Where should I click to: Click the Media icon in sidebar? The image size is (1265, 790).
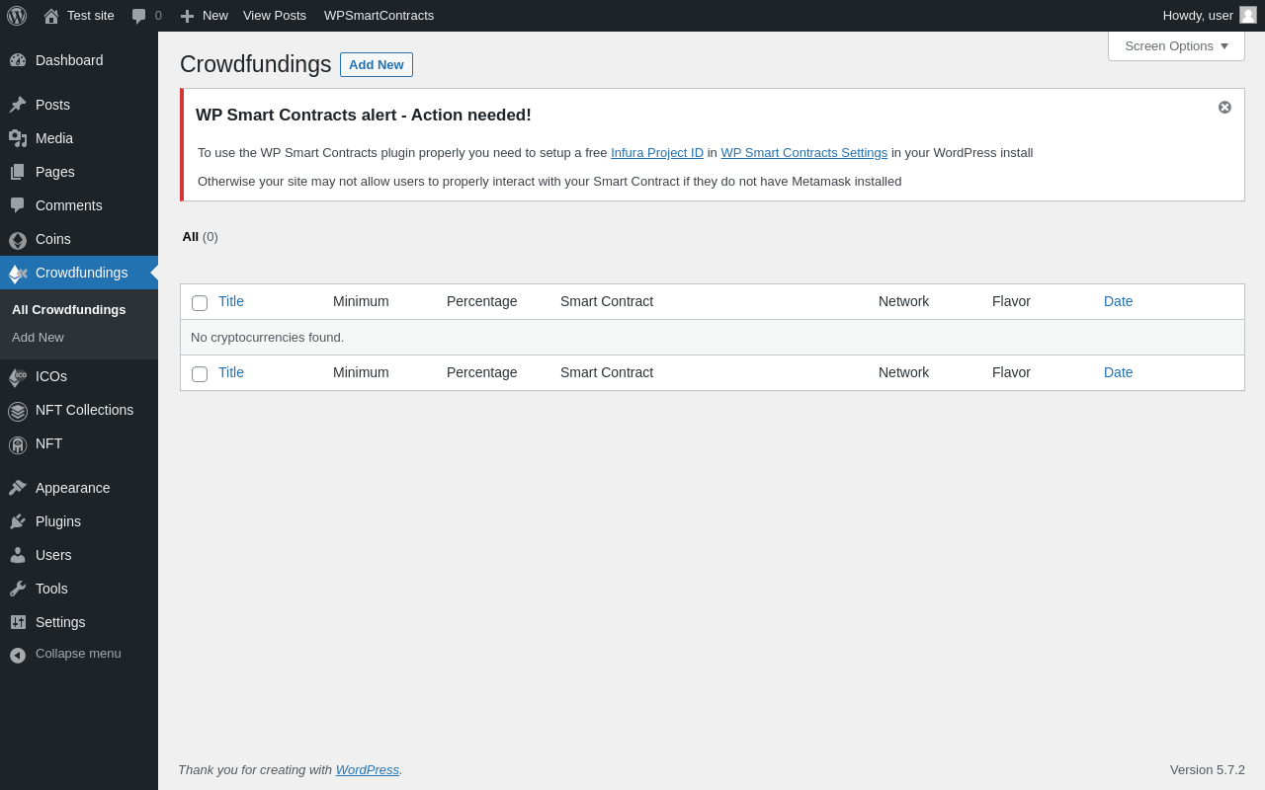18,138
